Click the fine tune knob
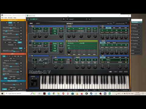The width and height of the screenshot is (146, 109). click(x=113, y=23)
